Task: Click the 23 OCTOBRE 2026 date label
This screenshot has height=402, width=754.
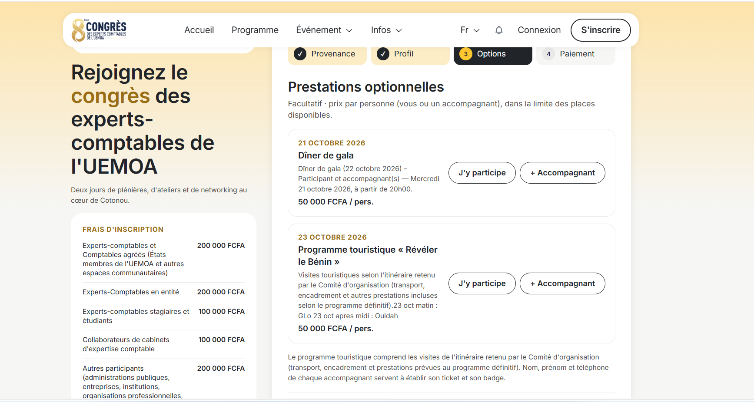Action: point(332,237)
